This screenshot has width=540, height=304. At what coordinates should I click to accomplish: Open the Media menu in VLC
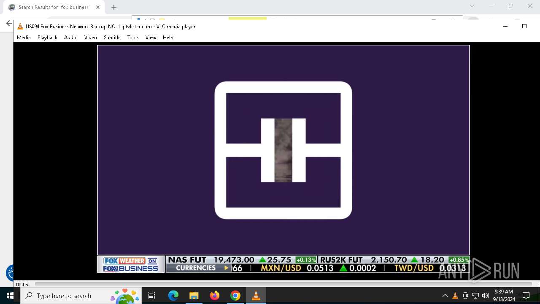coord(24,38)
